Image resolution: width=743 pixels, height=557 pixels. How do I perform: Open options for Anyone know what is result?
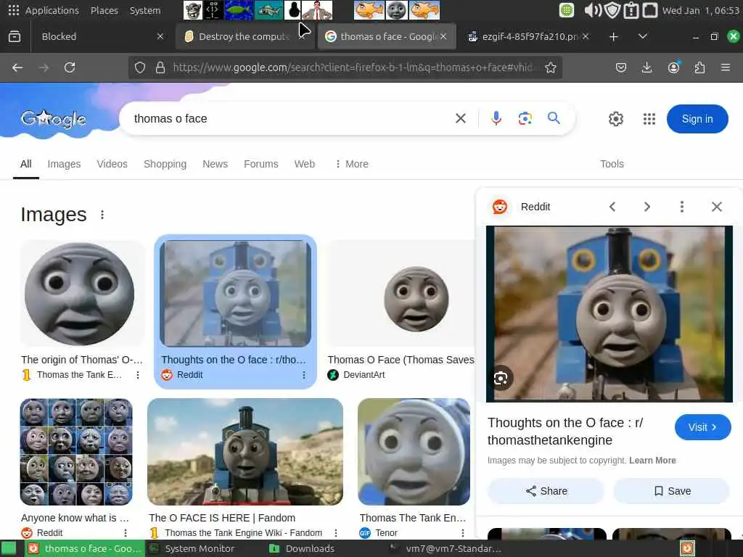click(x=125, y=533)
